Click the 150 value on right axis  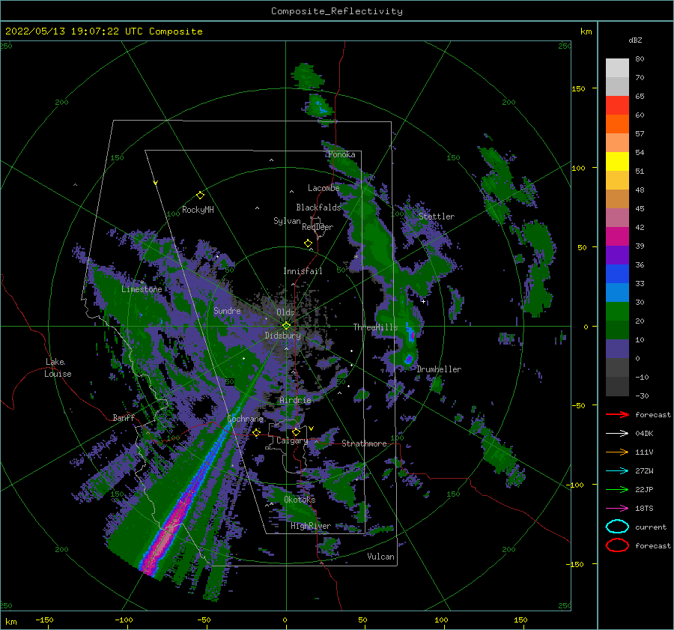[578, 88]
